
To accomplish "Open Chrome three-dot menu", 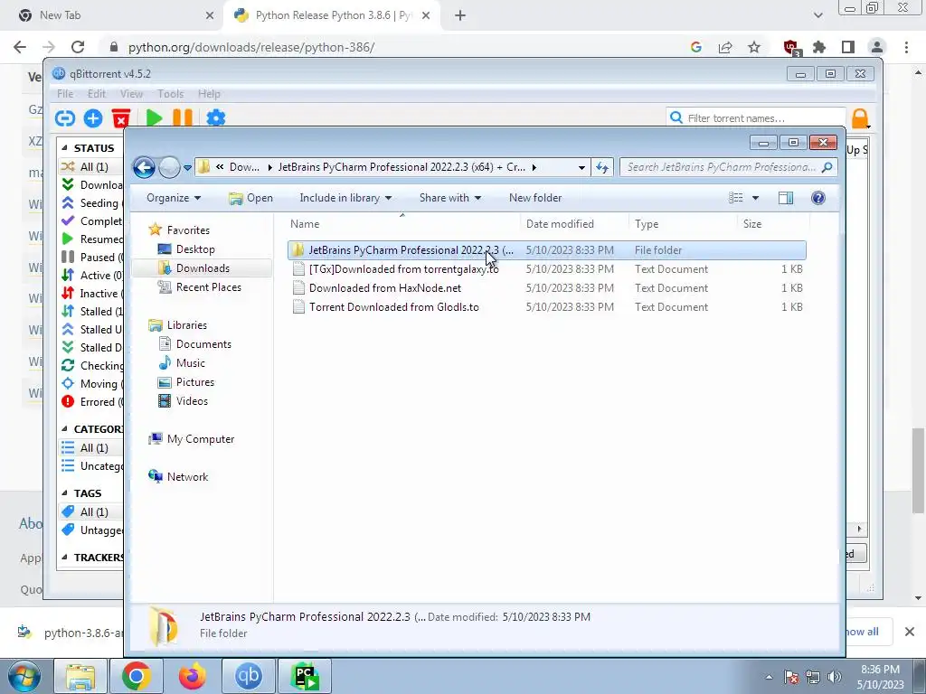I will click(906, 47).
